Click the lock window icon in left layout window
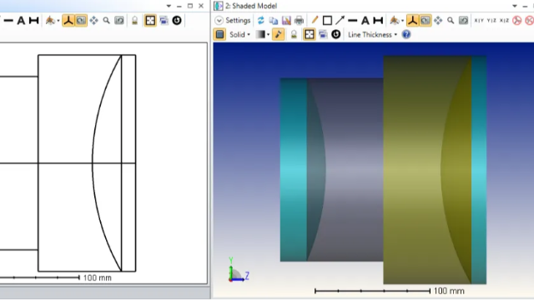The image size is (534, 300). [134, 20]
